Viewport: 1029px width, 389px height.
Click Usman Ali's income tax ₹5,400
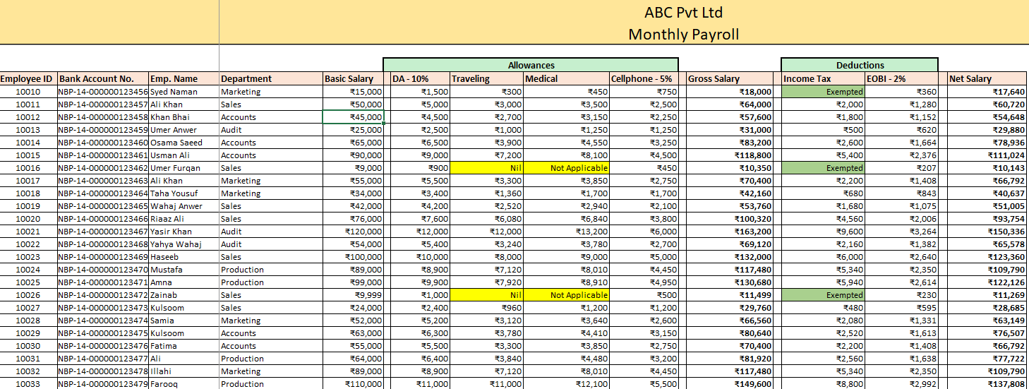click(x=823, y=155)
